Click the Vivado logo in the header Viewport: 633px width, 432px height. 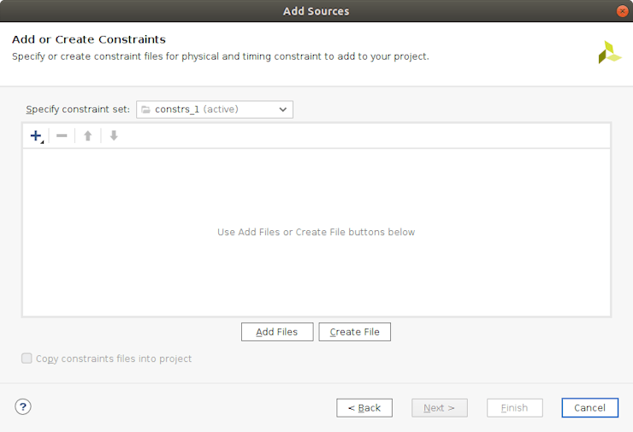[609, 52]
